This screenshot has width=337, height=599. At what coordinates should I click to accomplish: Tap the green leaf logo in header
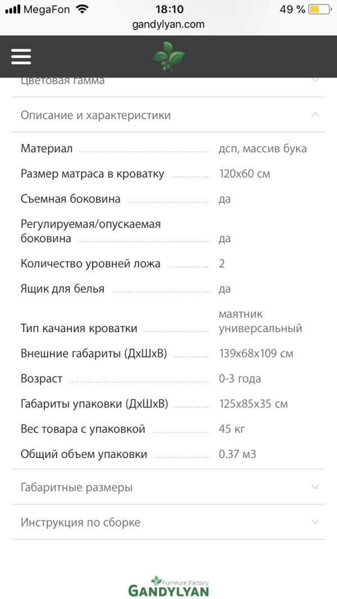pos(168,57)
